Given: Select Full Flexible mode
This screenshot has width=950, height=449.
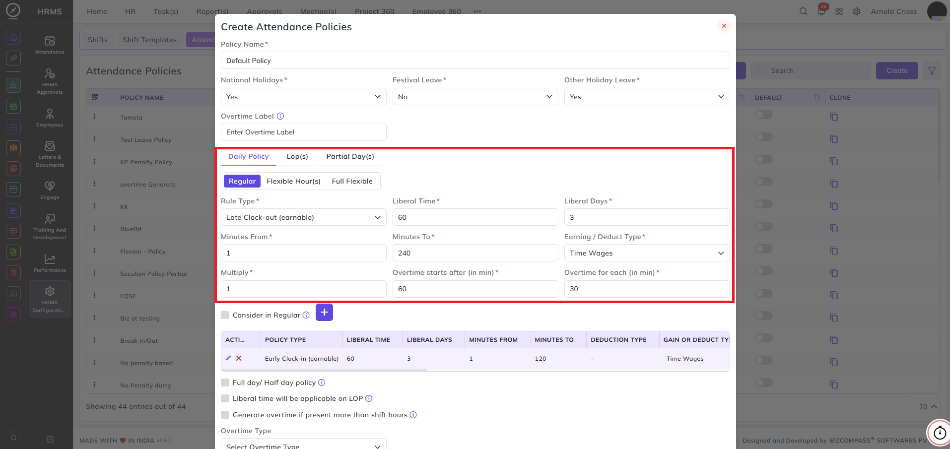Looking at the screenshot, I should click(x=352, y=181).
